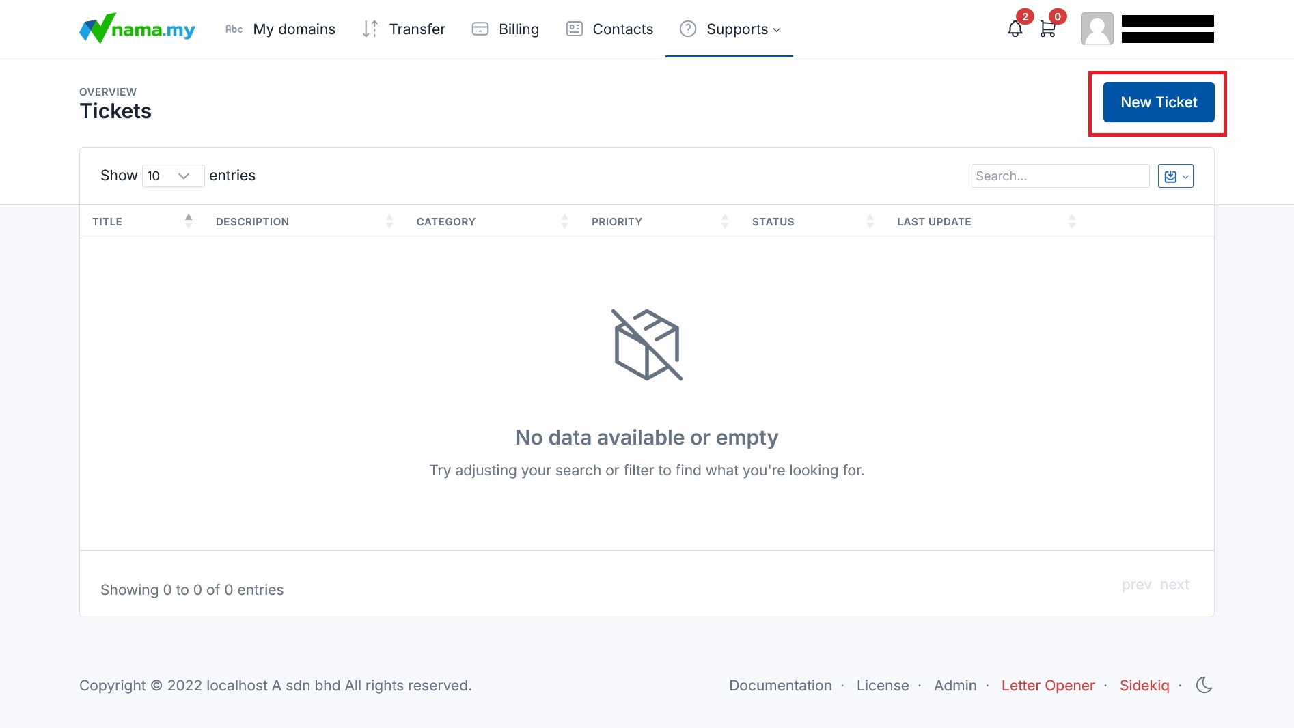Click the user profile avatar
This screenshot has width=1294, height=728.
tap(1097, 29)
